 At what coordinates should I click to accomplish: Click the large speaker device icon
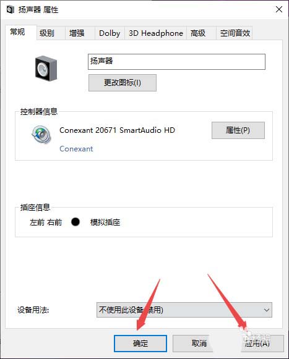tap(46, 68)
